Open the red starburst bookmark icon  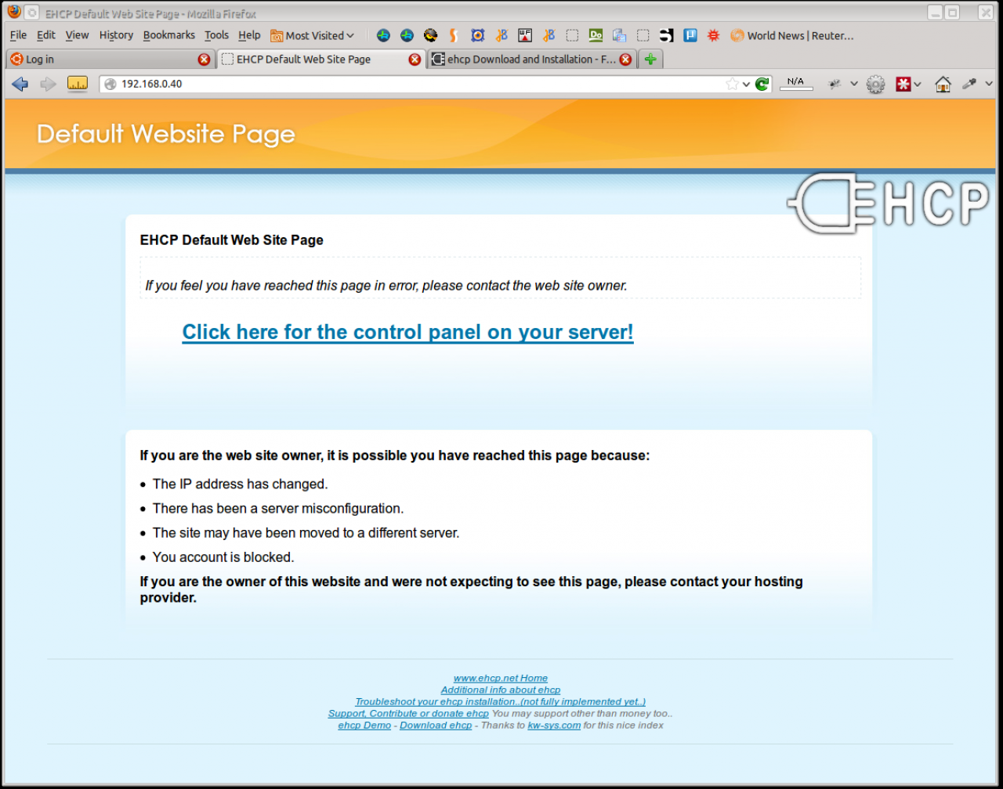click(713, 35)
